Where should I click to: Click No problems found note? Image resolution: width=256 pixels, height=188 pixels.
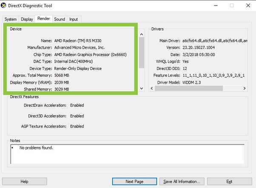[x=36, y=148]
